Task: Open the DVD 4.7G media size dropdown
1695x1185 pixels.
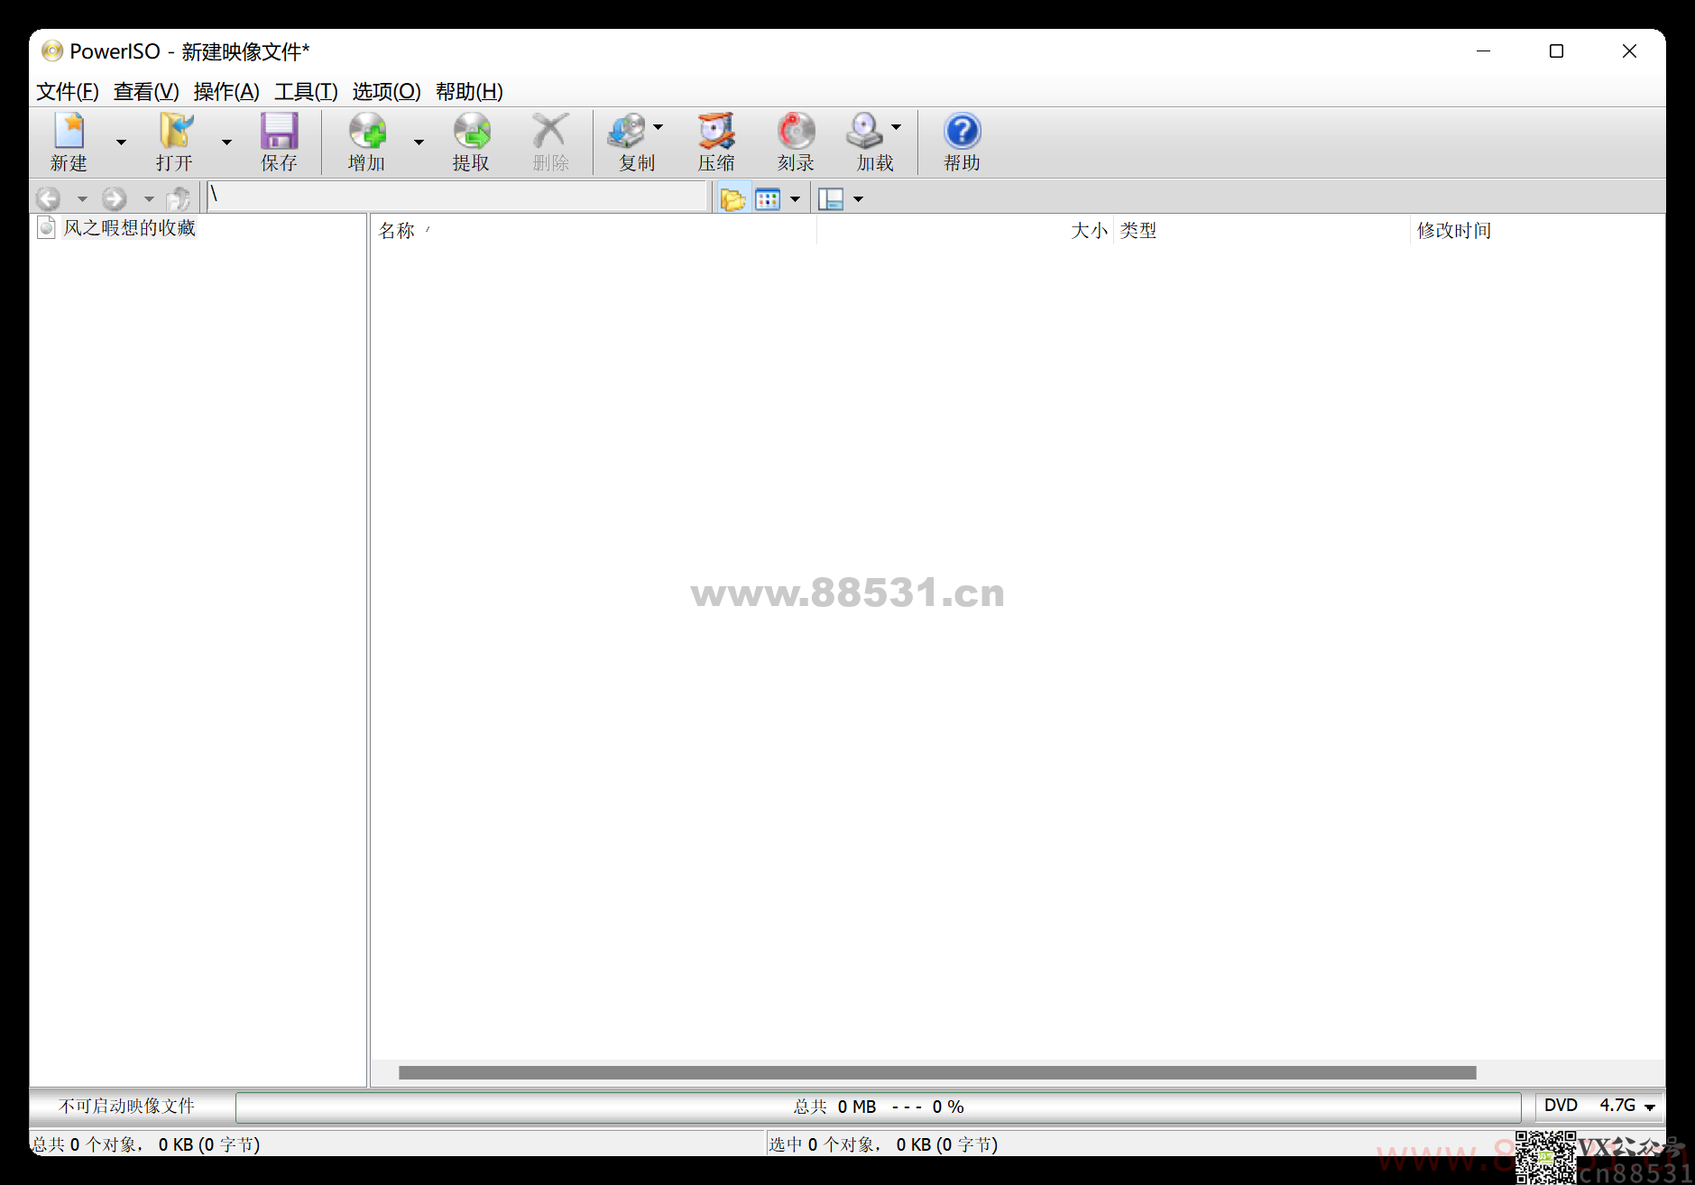Action: coord(1599,1106)
